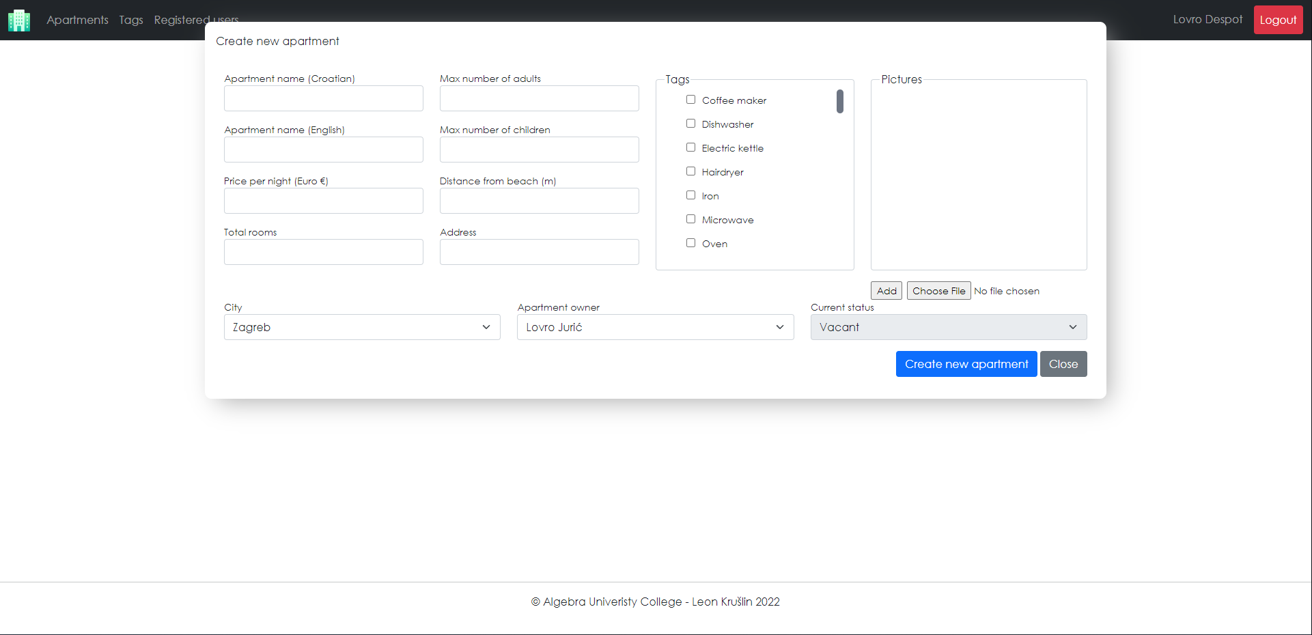This screenshot has height=635, width=1312.
Task: Enable the Microwave tag
Action: point(690,218)
